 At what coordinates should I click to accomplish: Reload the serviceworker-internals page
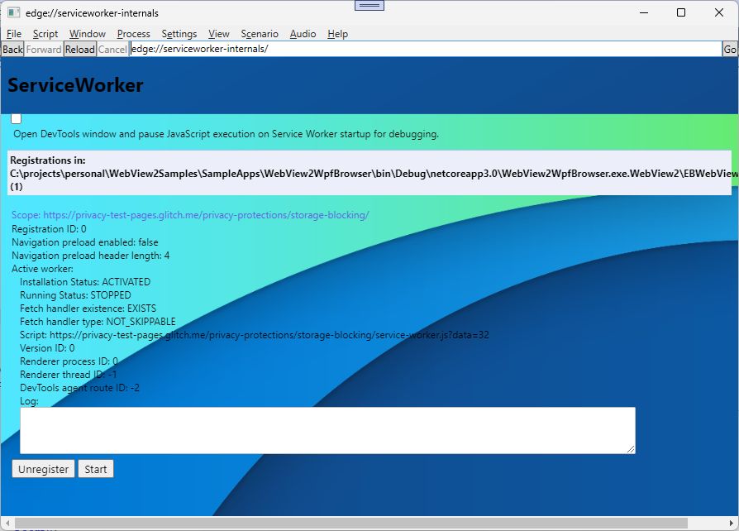(79, 49)
